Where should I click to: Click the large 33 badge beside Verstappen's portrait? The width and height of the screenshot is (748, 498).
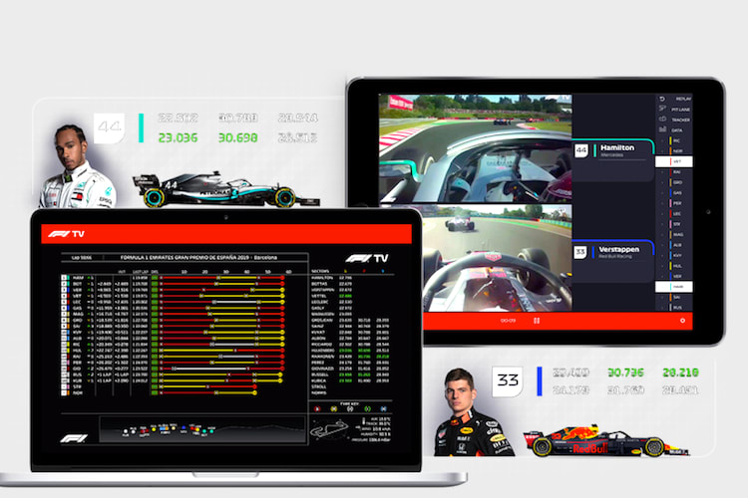[508, 380]
